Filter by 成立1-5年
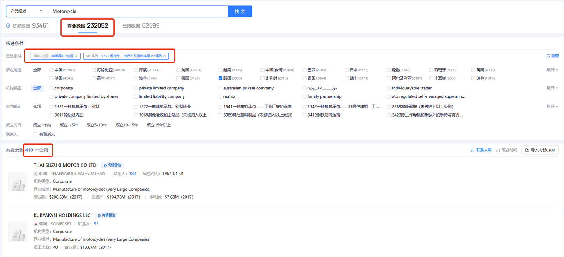The width and height of the screenshot is (564, 257). (x=69, y=125)
